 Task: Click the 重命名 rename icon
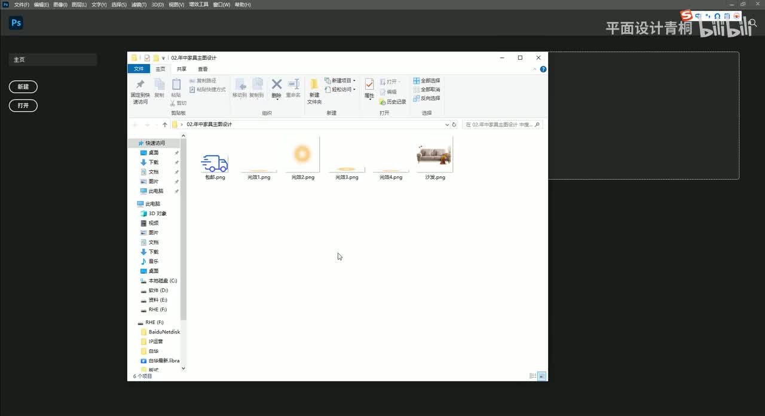(x=293, y=84)
